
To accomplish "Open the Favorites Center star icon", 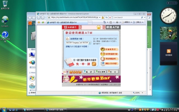I will pyautogui.click(x=39, y=22).
